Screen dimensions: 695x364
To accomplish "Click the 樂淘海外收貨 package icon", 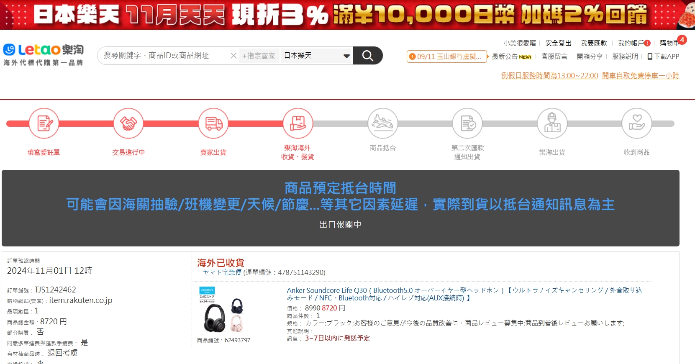I will point(298,123).
